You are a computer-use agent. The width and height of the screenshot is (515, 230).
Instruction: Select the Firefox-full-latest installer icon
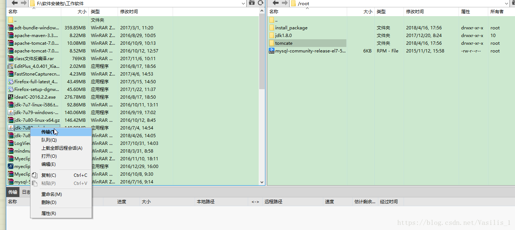pyautogui.click(x=11, y=82)
